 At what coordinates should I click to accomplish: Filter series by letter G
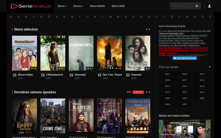(x=64, y=17)
